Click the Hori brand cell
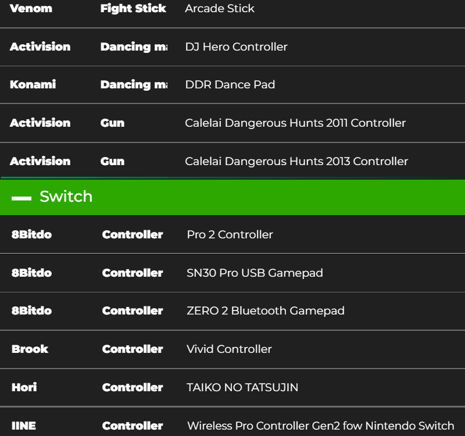 pyautogui.click(x=24, y=387)
